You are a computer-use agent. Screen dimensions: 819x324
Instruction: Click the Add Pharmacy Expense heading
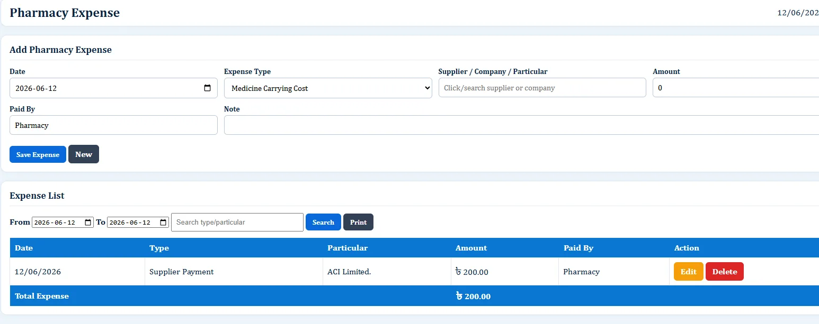[x=61, y=50]
